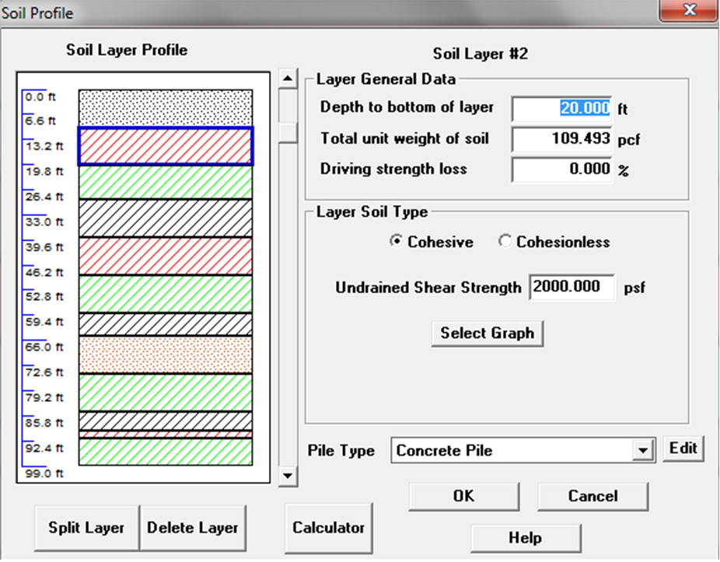Edit the Driving strength loss field
720x562 pixels.
pyautogui.click(x=562, y=169)
